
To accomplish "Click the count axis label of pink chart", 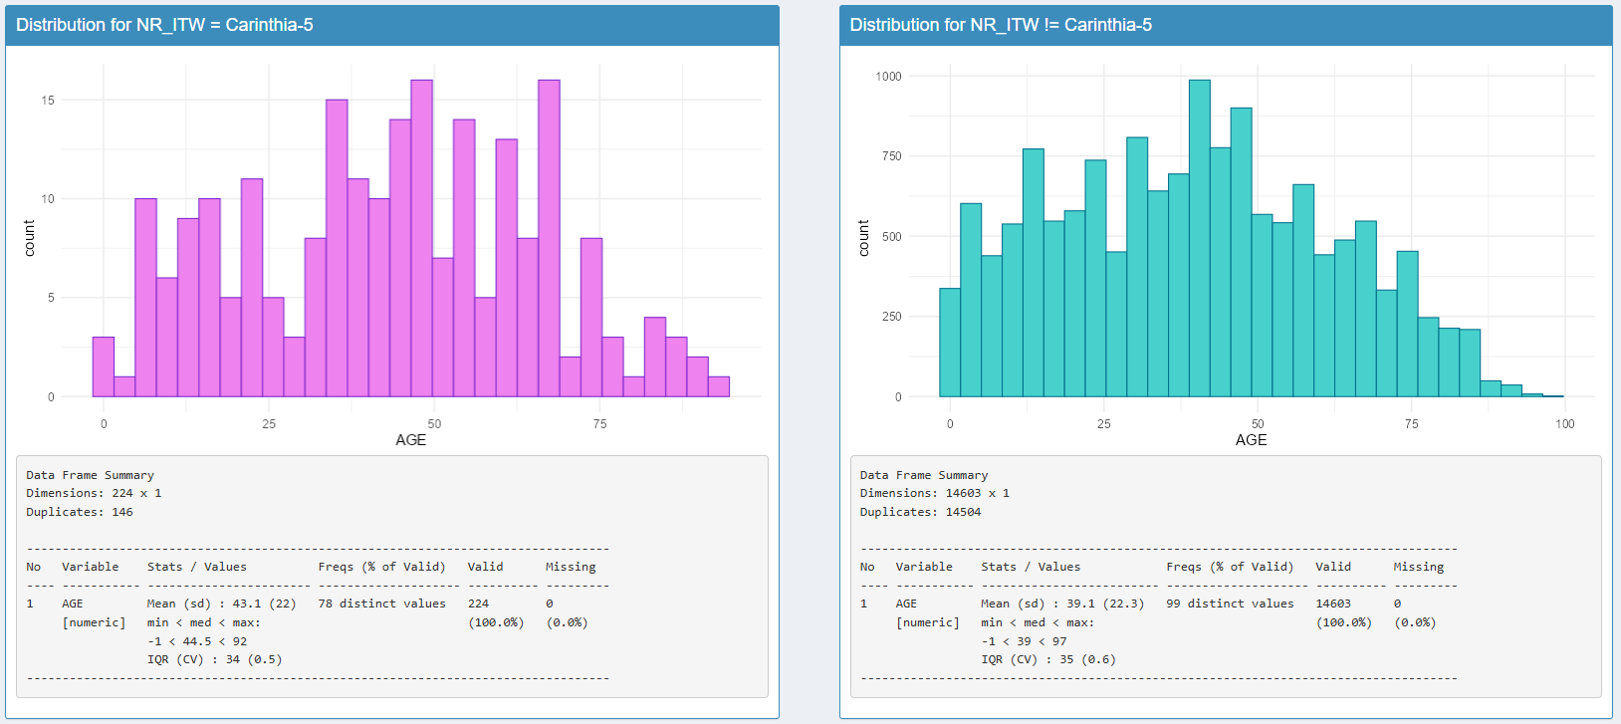I will pyautogui.click(x=29, y=238).
